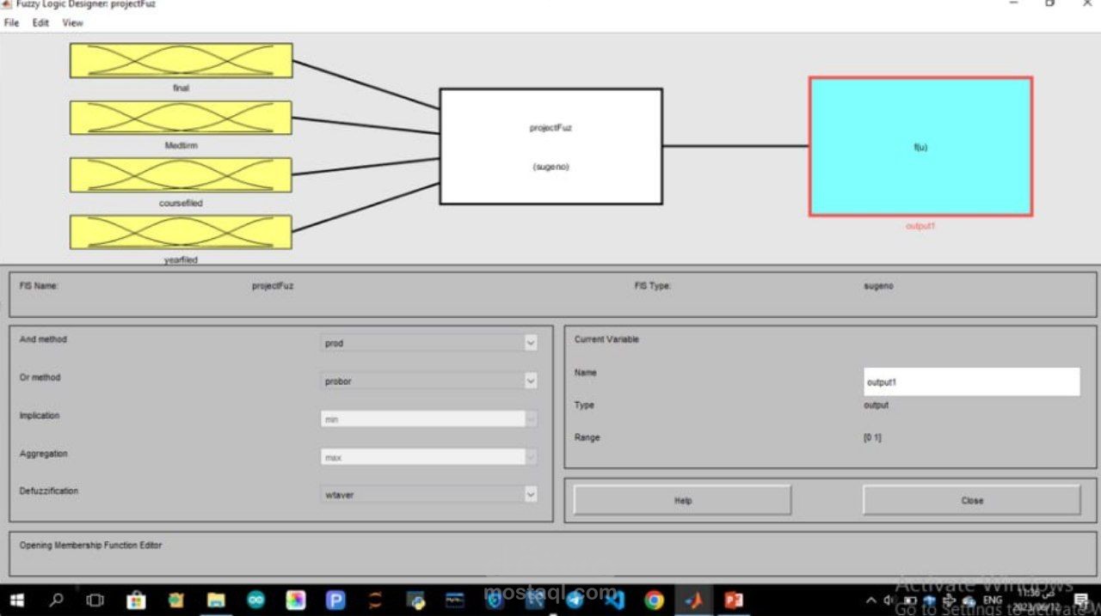Click the FIS Type value 'sugeno'
Viewport: 1101px width, 616px height.
coord(878,286)
